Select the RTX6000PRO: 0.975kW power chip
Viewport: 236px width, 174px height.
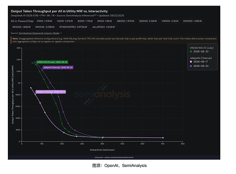[x=73, y=27]
